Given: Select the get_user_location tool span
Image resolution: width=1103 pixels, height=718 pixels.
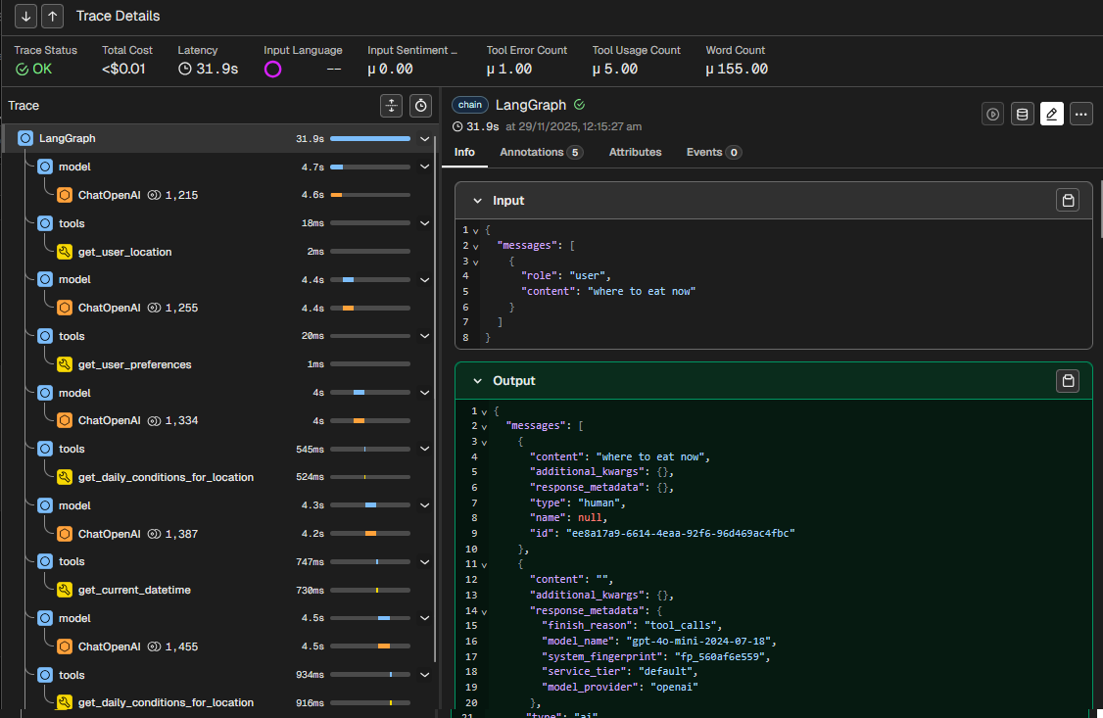Looking at the screenshot, I should [124, 252].
